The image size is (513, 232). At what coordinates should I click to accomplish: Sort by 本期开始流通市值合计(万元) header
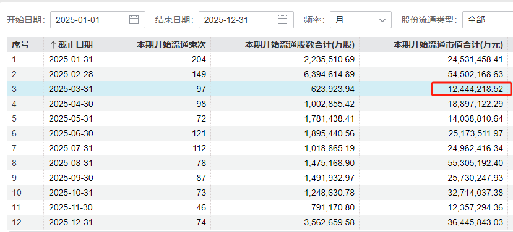[x=448, y=44]
